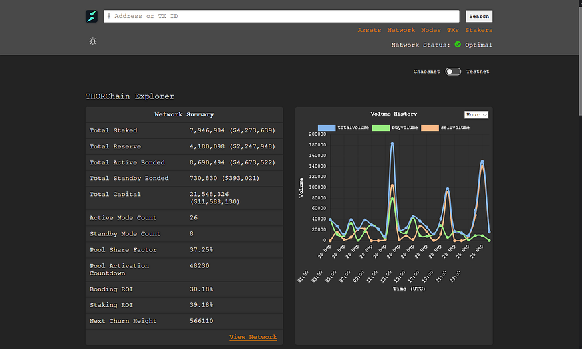Click the THORChain Explorer heading

(x=130, y=96)
